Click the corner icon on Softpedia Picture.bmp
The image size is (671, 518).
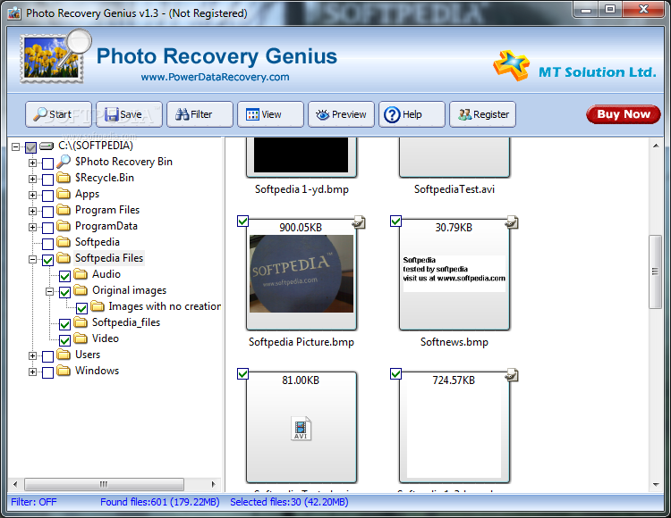[359, 222]
